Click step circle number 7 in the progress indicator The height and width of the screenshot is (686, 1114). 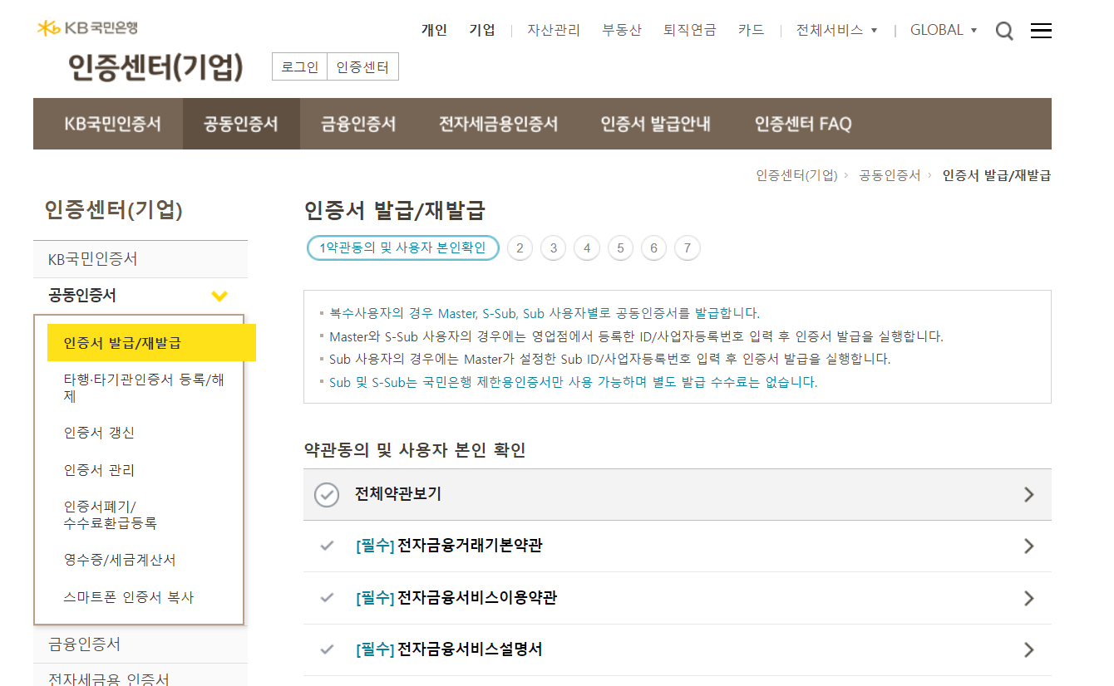687,247
